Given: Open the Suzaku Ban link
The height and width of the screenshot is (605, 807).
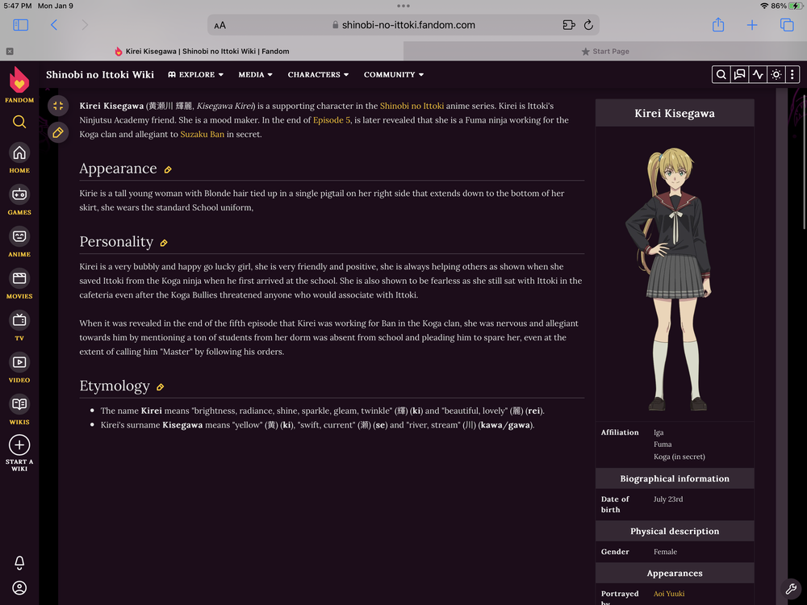Looking at the screenshot, I should pyautogui.click(x=203, y=134).
